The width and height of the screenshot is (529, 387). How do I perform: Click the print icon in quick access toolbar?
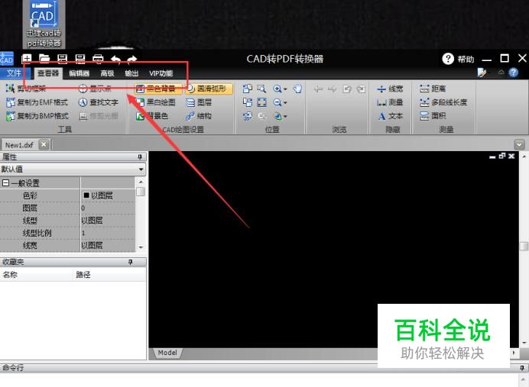pyautogui.click(x=98, y=59)
